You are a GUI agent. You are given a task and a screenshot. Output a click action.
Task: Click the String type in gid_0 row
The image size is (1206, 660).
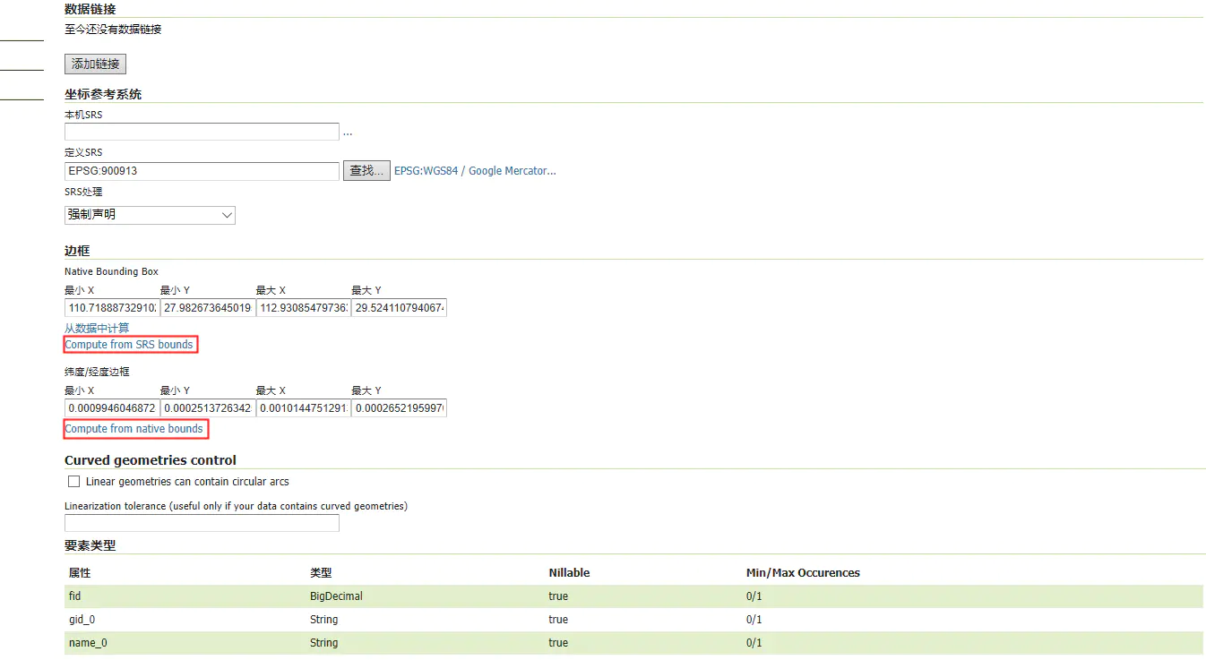(323, 619)
